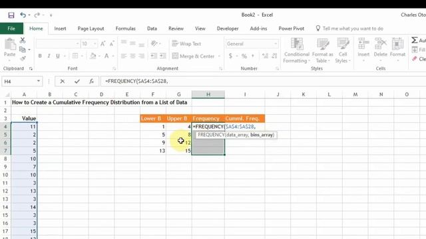Viewport: 426px width, 239px height.
Task: Click Increase Decimal icon
Action: [x=265, y=56]
